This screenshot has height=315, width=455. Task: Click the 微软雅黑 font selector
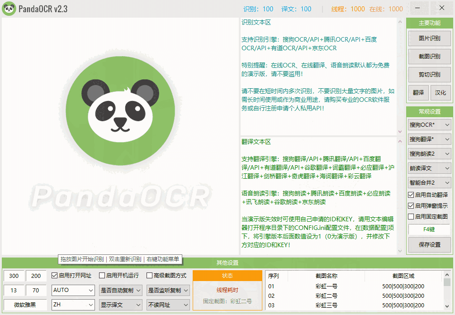[25, 305]
